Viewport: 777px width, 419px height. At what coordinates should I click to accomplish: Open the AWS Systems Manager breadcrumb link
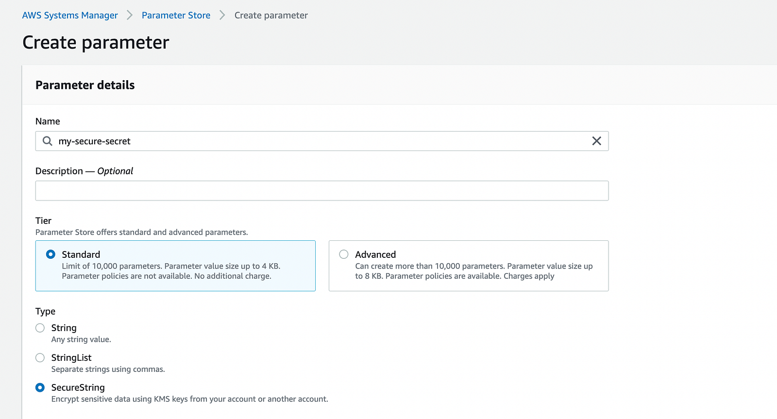tap(70, 15)
